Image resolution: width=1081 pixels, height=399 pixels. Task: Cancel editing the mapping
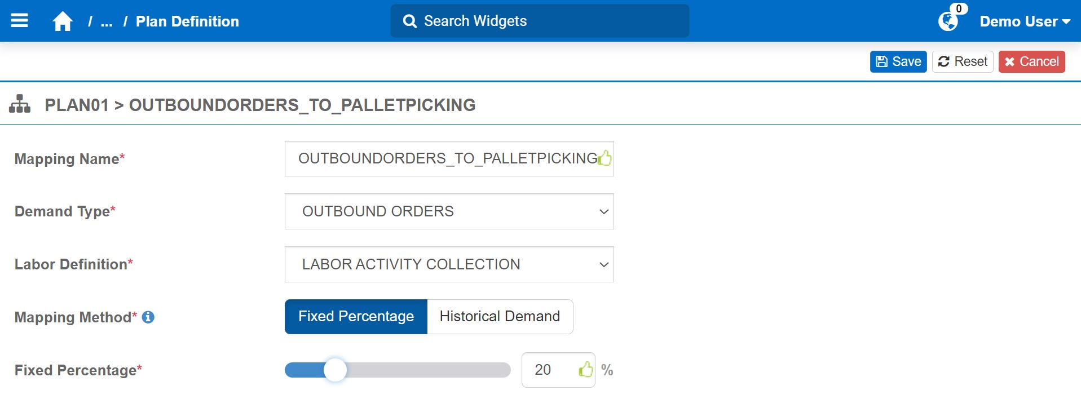[1031, 61]
